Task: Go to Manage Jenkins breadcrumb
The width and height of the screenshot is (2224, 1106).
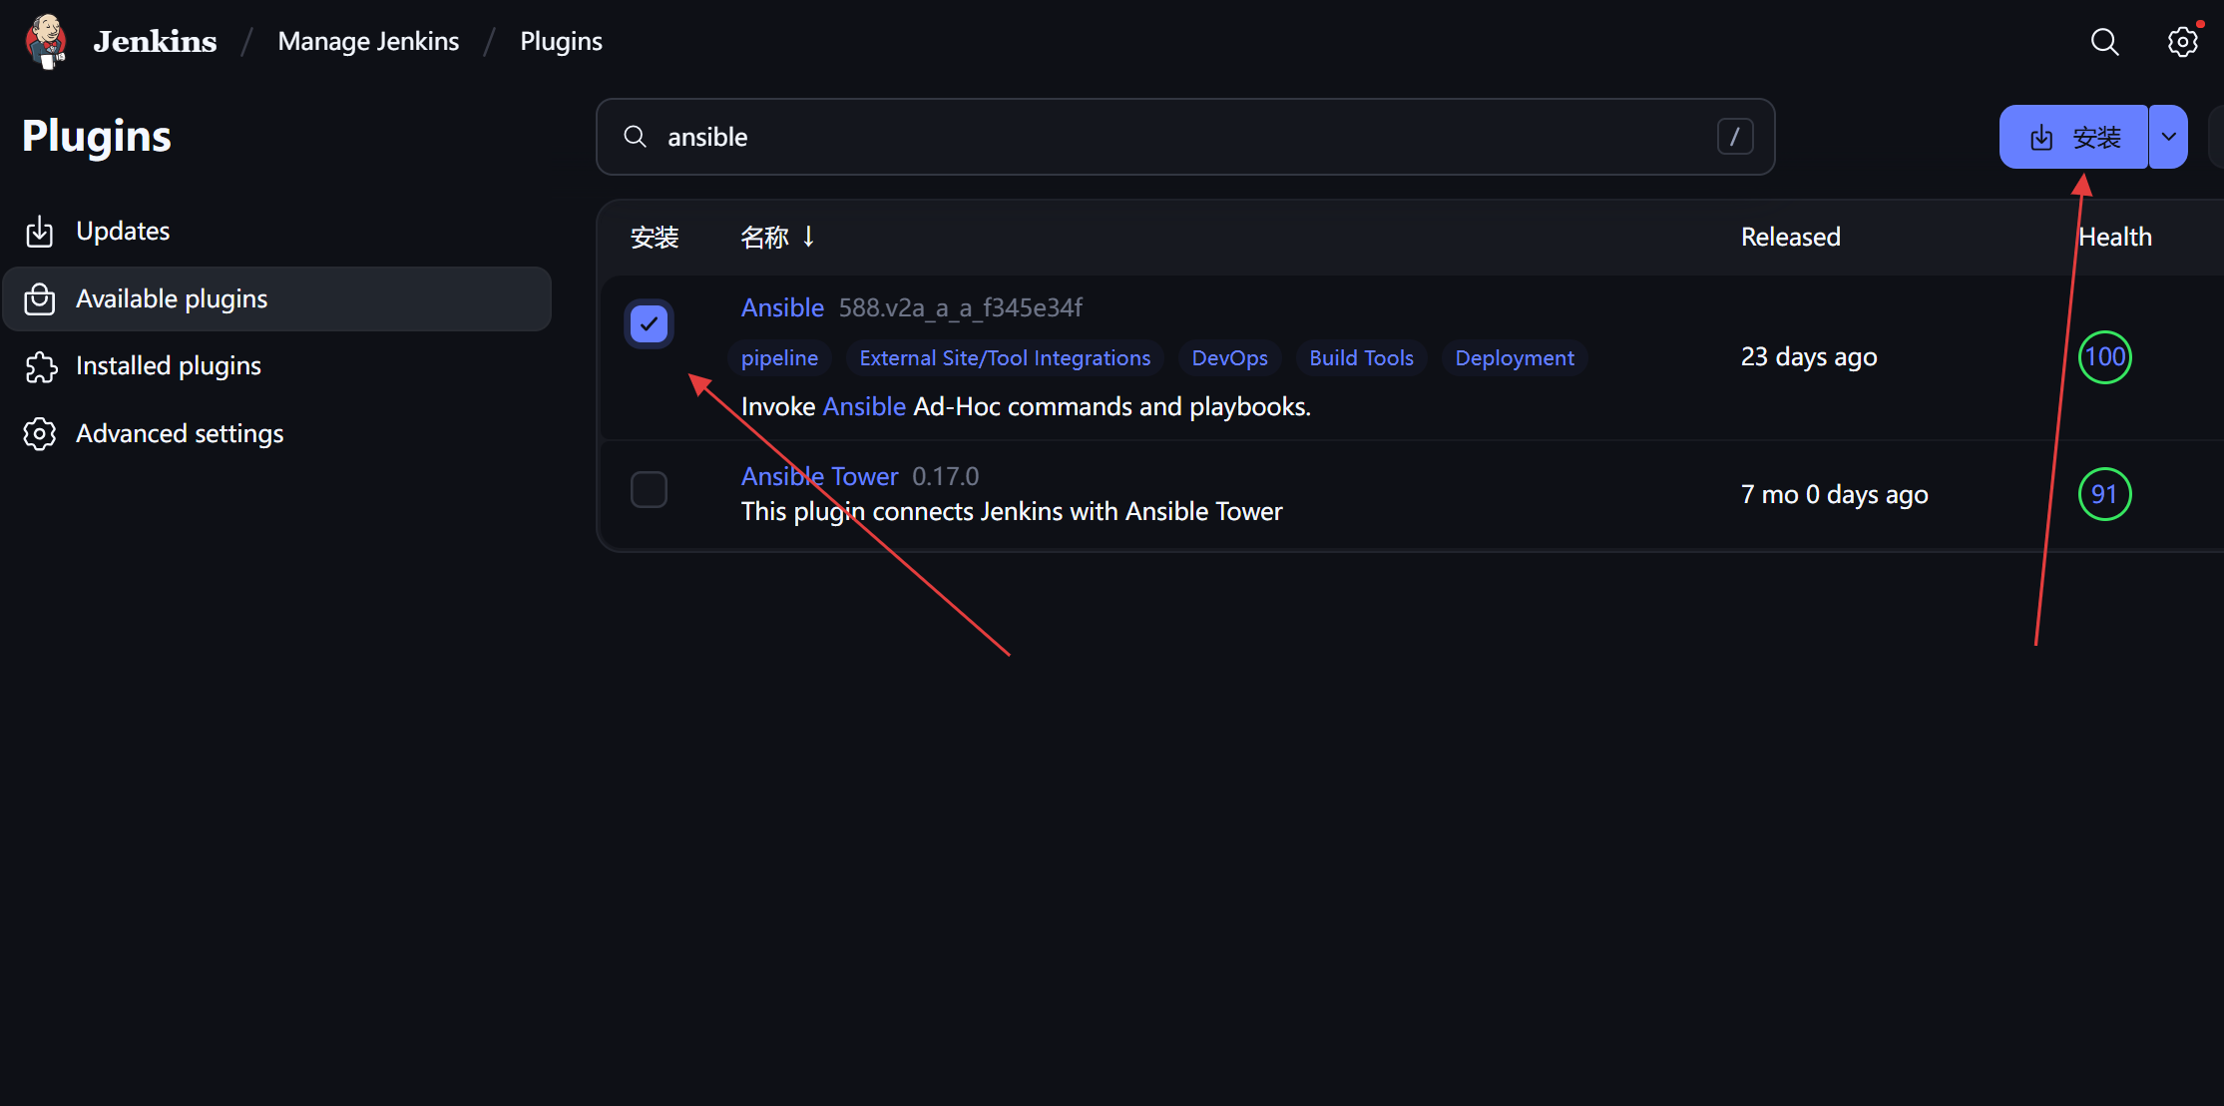Action: [368, 41]
